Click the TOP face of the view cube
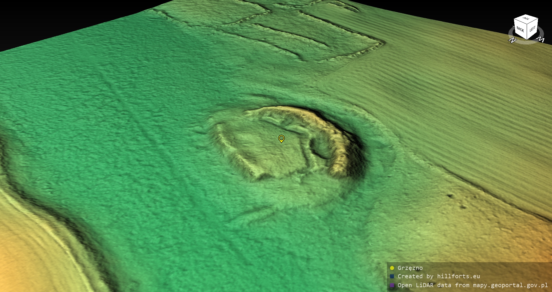552x292 pixels. (x=526, y=19)
